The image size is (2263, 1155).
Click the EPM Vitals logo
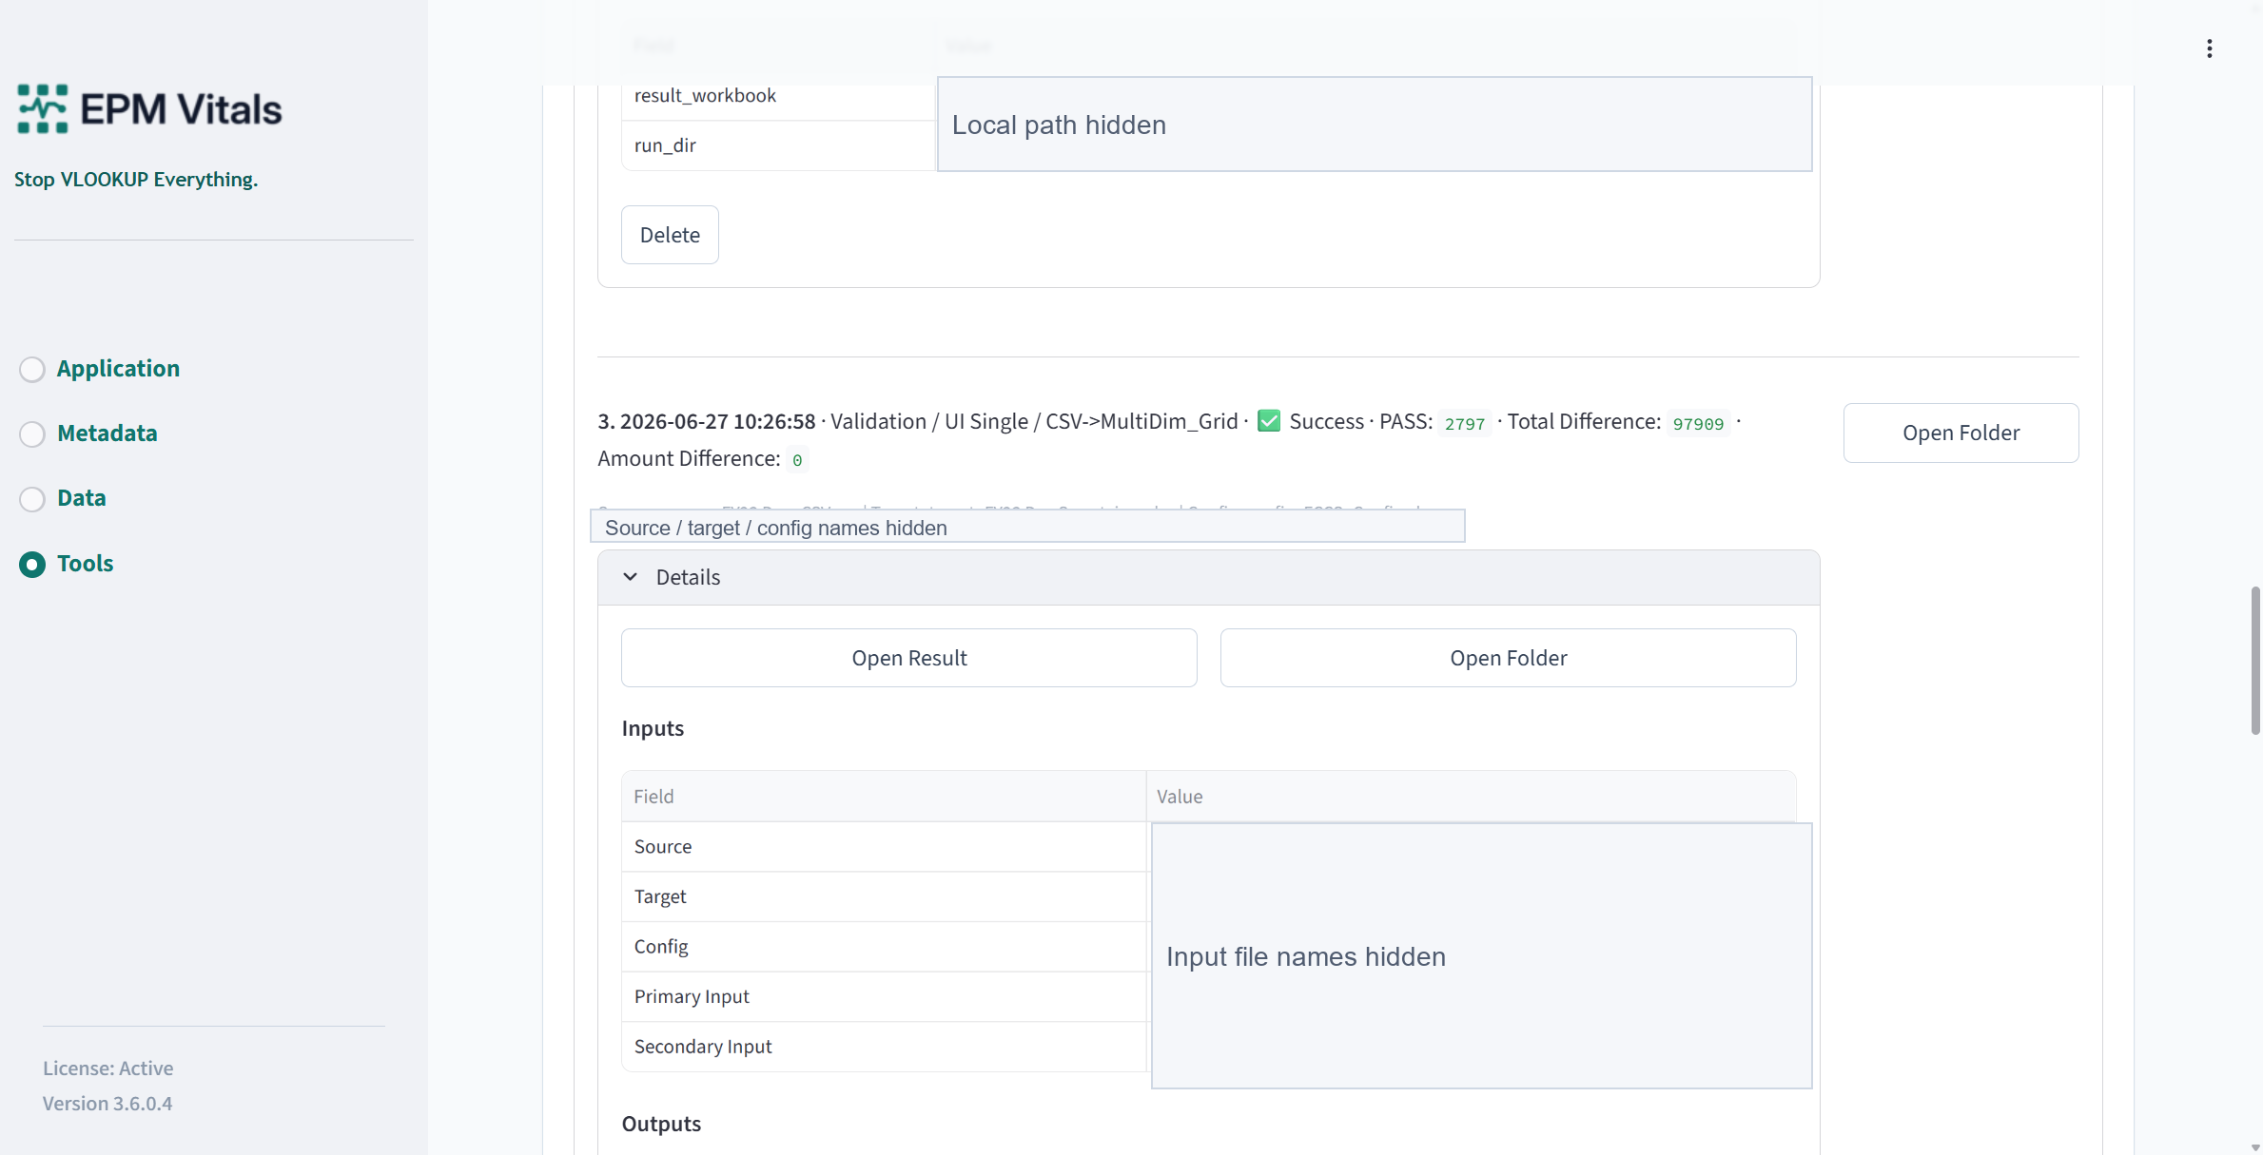(x=149, y=108)
